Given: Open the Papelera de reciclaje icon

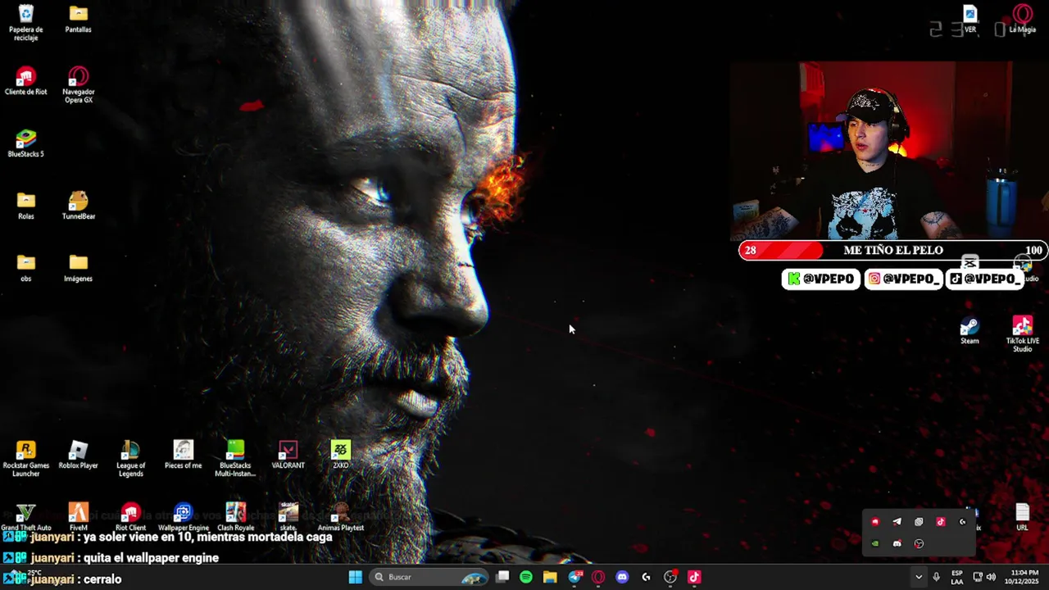Looking at the screenshot, I should pos(25,22).
